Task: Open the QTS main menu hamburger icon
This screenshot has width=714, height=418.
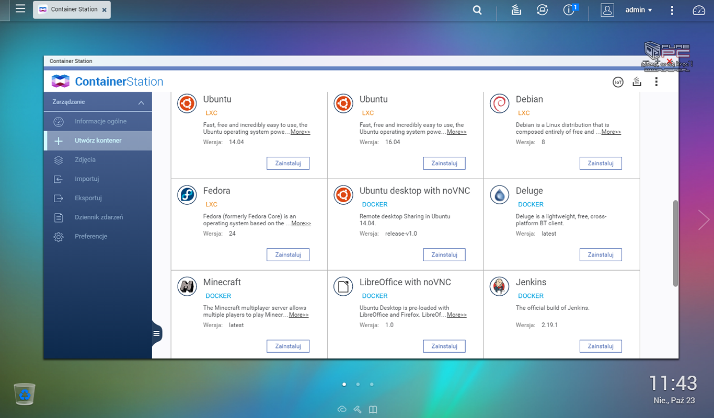Action: click(x=20, y=9)
